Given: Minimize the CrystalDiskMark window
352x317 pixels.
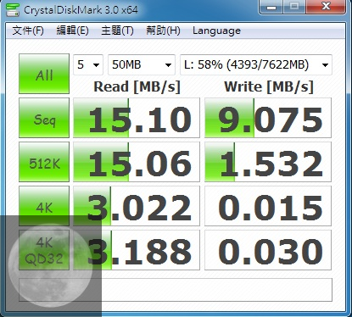Looking at the screenshot, I should (x=271, y=7).
